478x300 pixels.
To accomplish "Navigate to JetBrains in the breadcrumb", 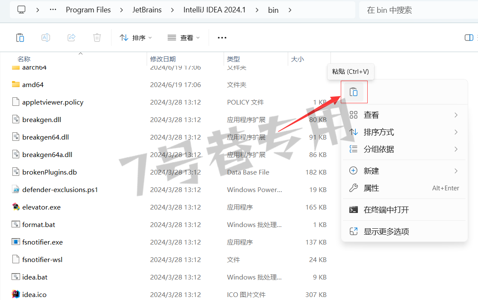I will coord(147,10).
